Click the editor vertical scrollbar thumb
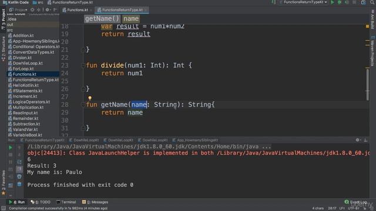 [x=367, y=84]
